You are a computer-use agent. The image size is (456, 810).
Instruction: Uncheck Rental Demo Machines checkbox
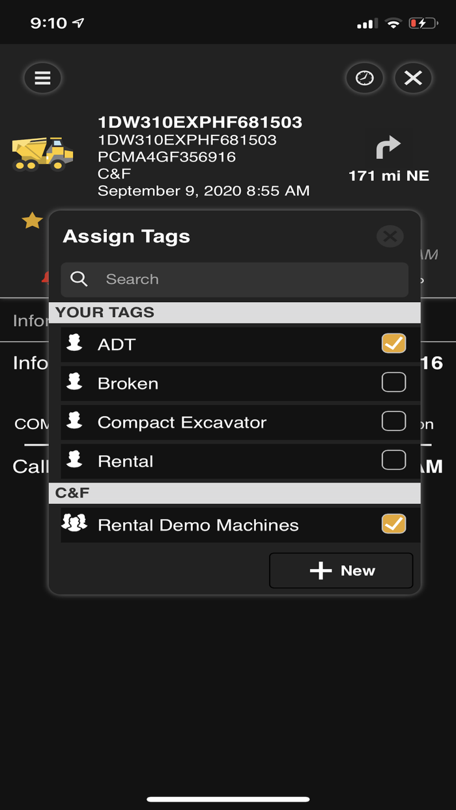click(x=393, y=524)
